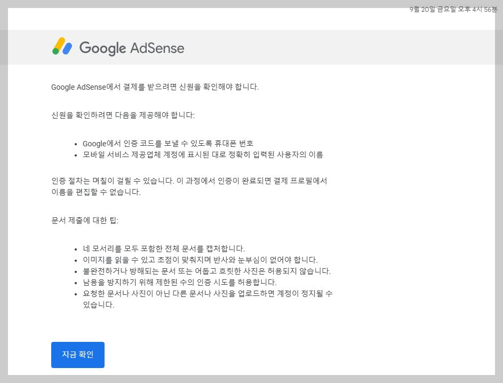Click the bullet about 휴대폰 번호 인증 코드
The image size is (503, 383).
(x=168, y=143)
